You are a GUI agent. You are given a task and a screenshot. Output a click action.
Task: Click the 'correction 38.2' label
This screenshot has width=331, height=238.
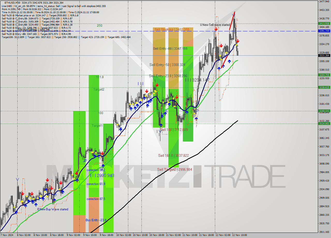[x=96, y=170]
